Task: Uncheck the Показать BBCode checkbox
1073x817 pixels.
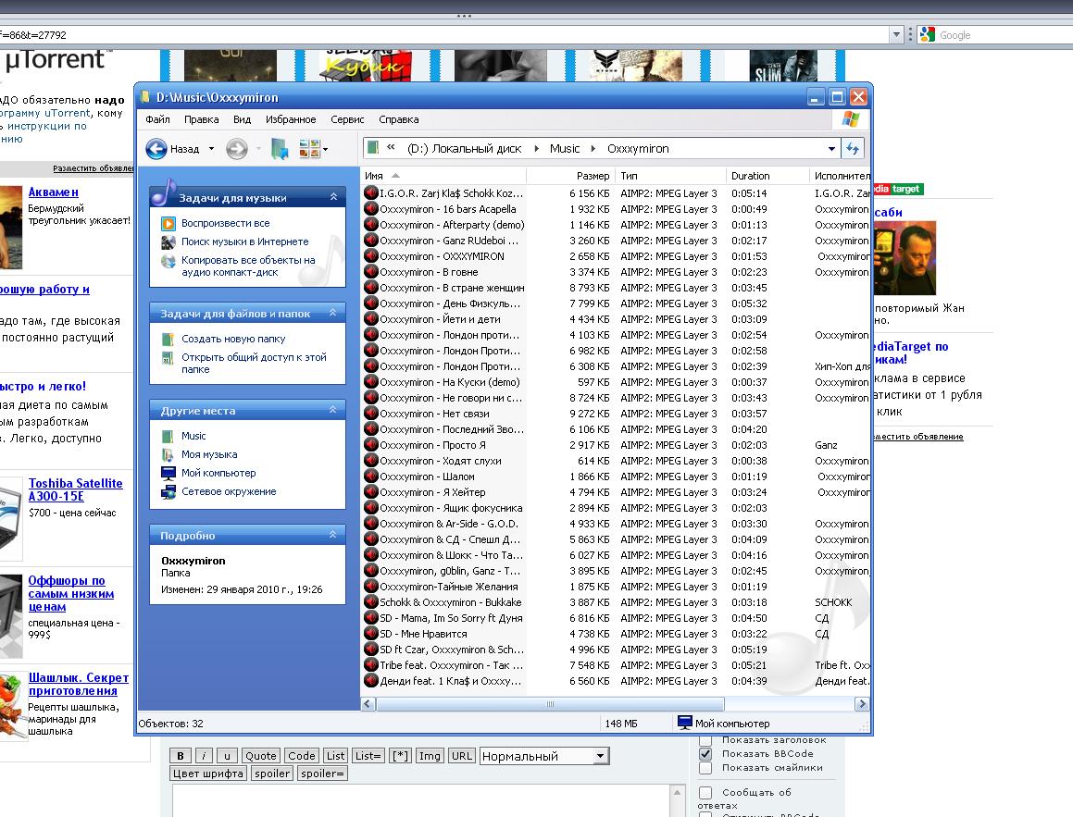Action: (705, 754)
